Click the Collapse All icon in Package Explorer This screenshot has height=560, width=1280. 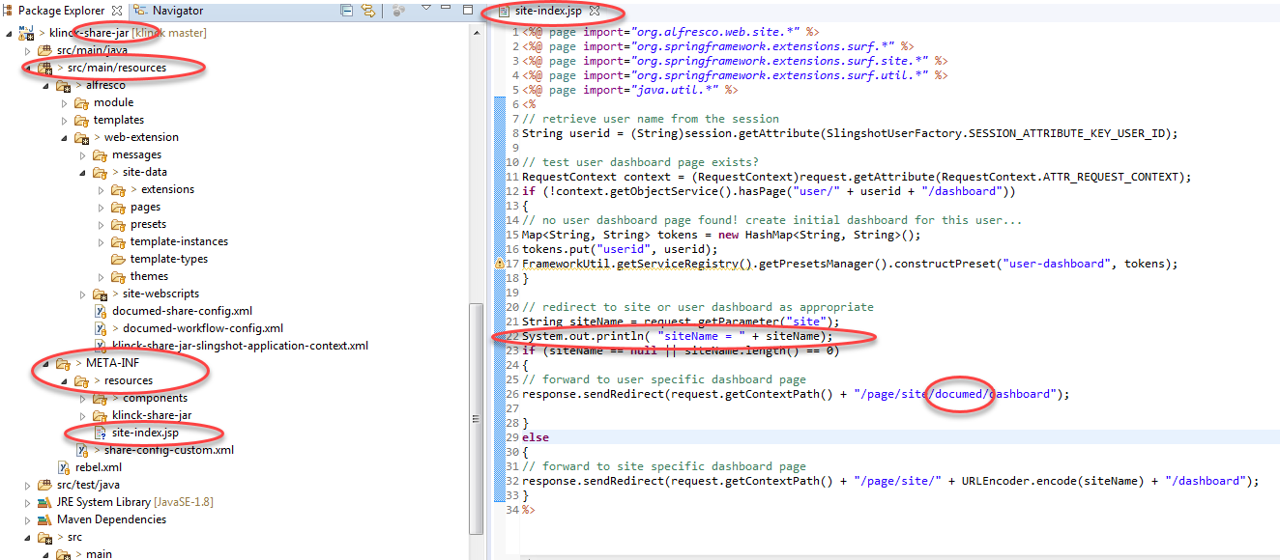347,11
